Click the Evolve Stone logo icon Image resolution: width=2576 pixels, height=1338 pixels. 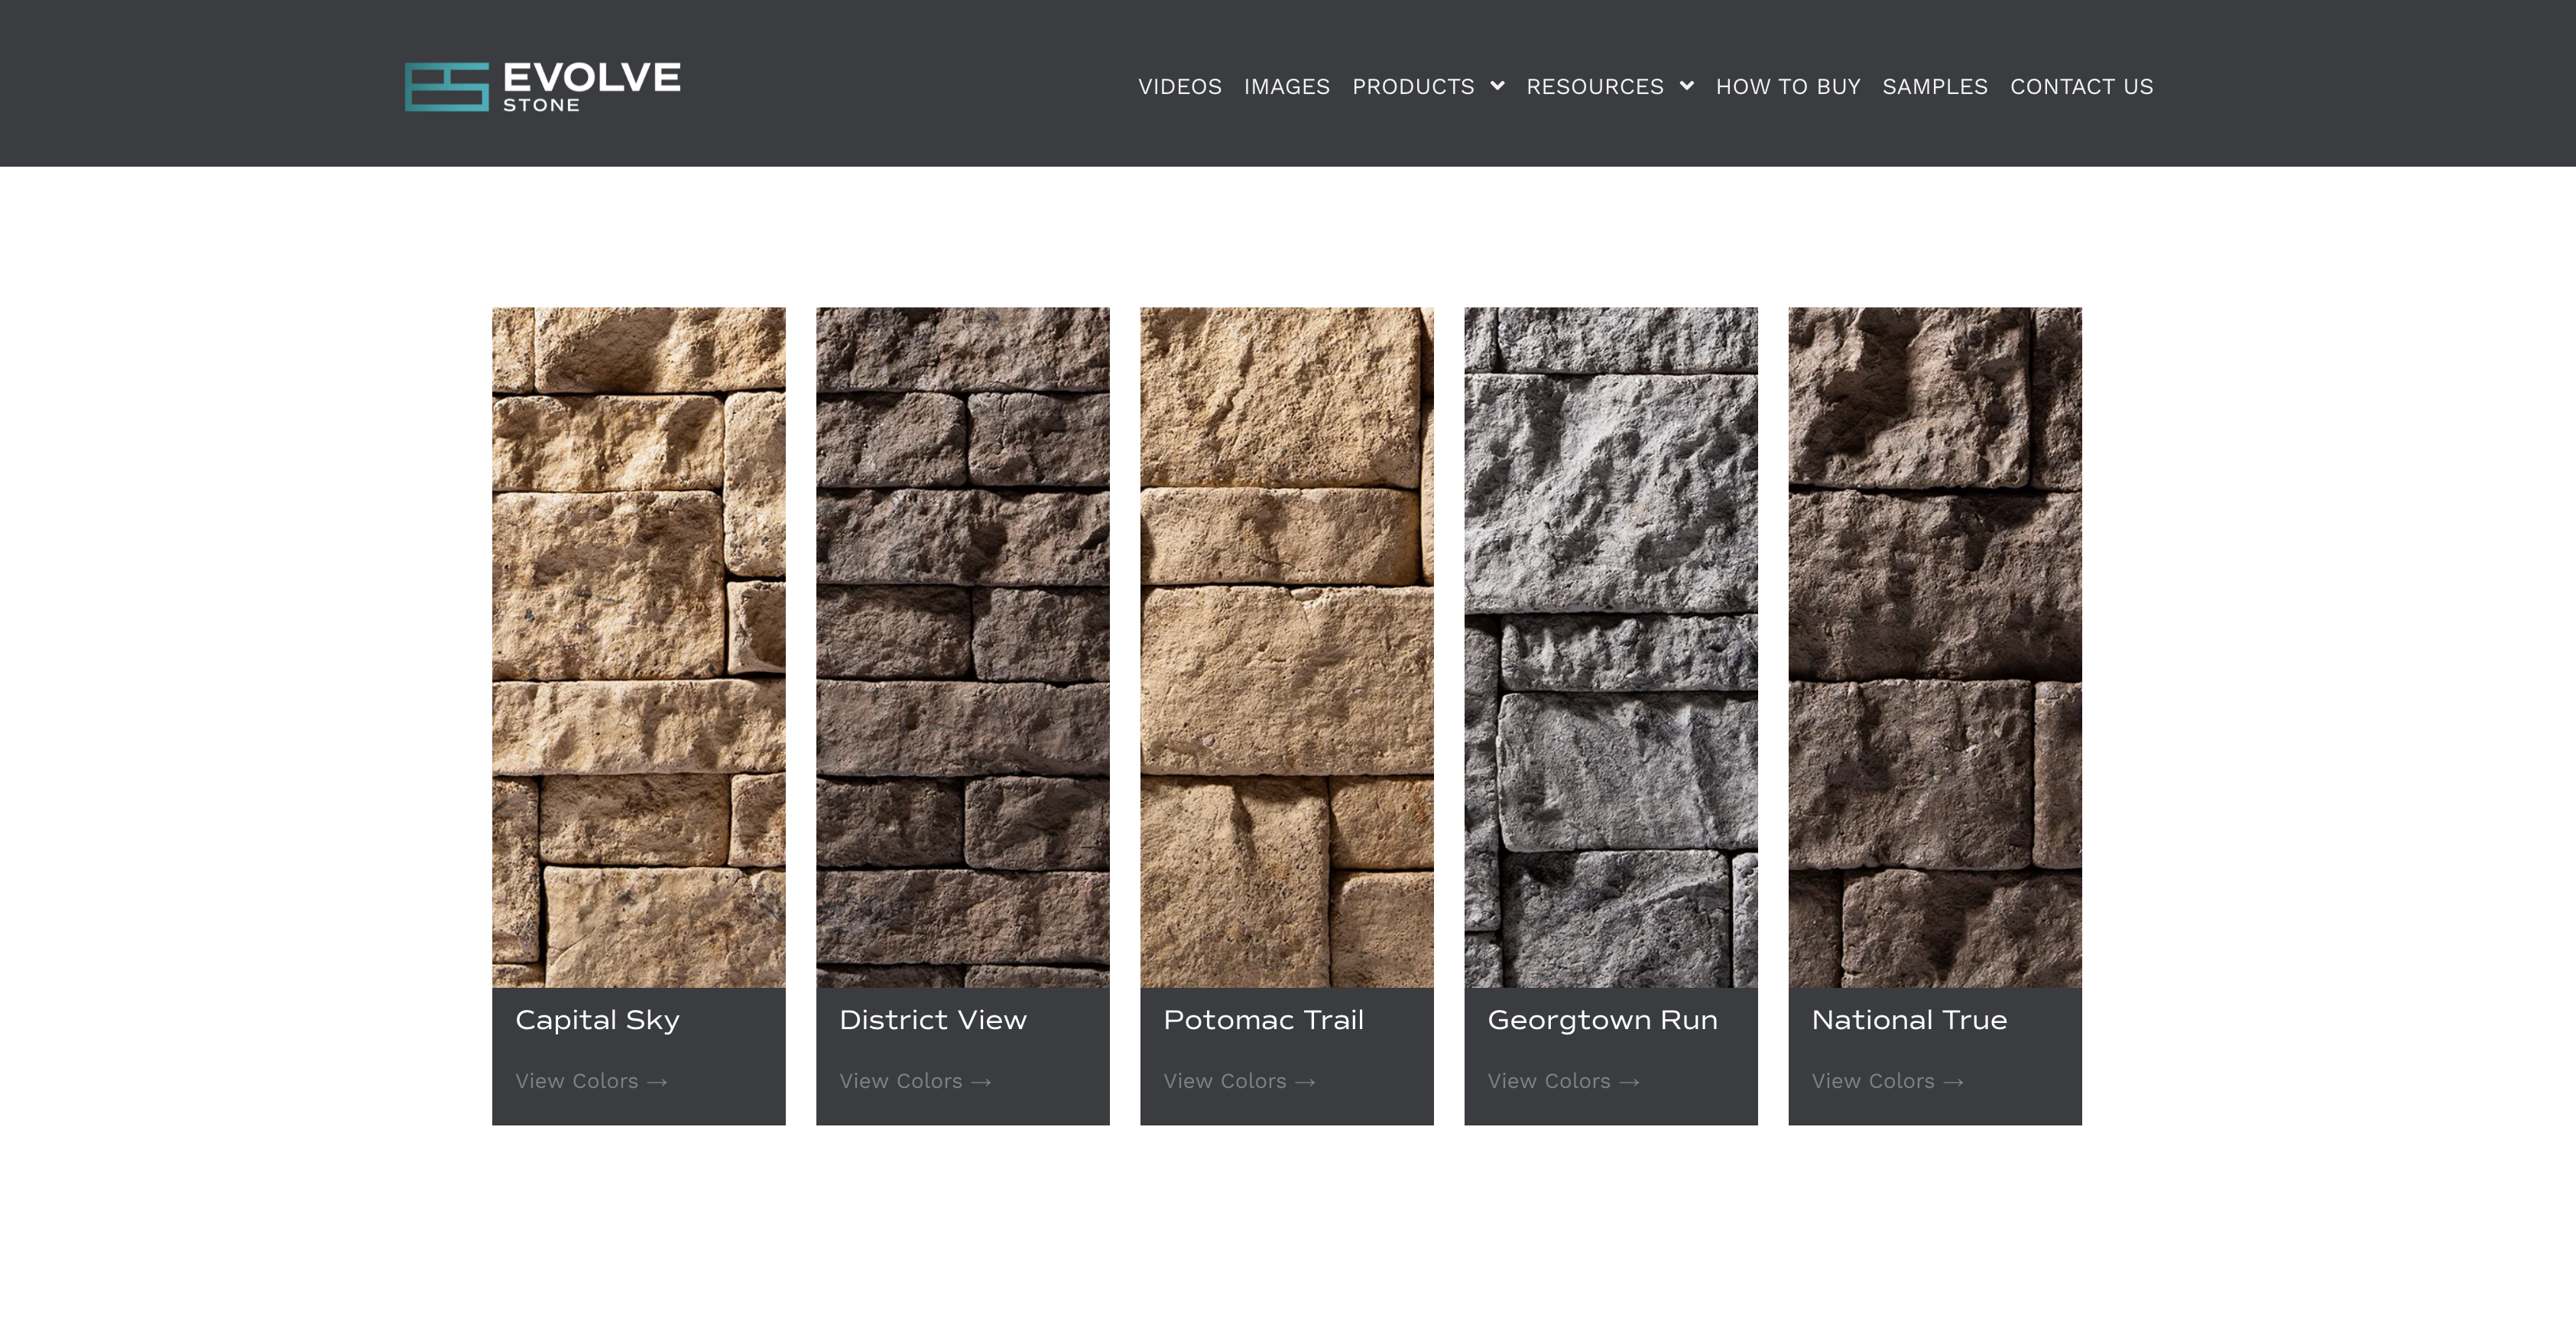tap(443, 85)
